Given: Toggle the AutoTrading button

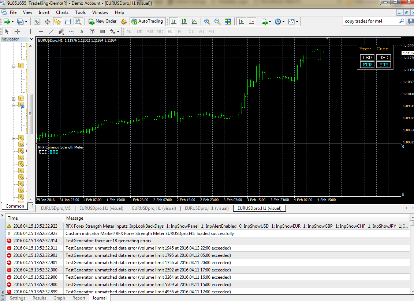Looking at the screenshot, I should (147, 21).
